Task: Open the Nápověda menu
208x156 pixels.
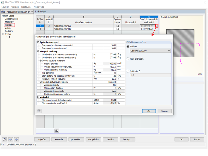Action: coord(39,7)
